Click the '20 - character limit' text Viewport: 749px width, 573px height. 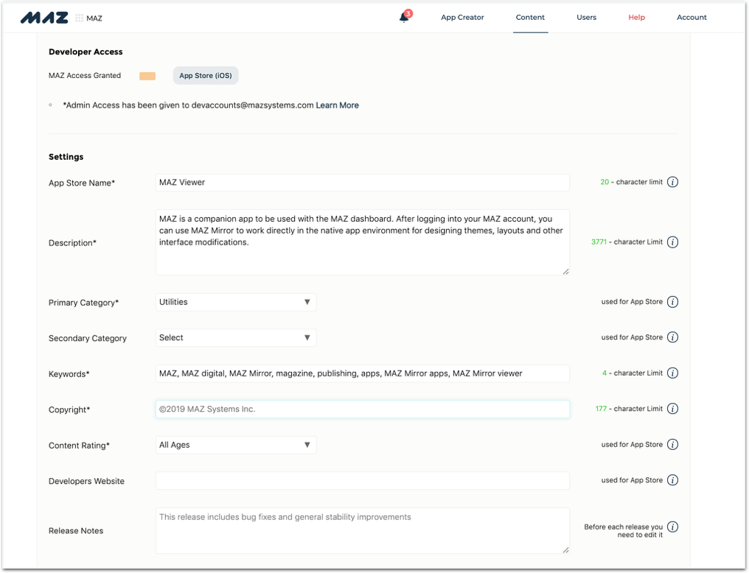pyautogui.click(x=631, y=182)
